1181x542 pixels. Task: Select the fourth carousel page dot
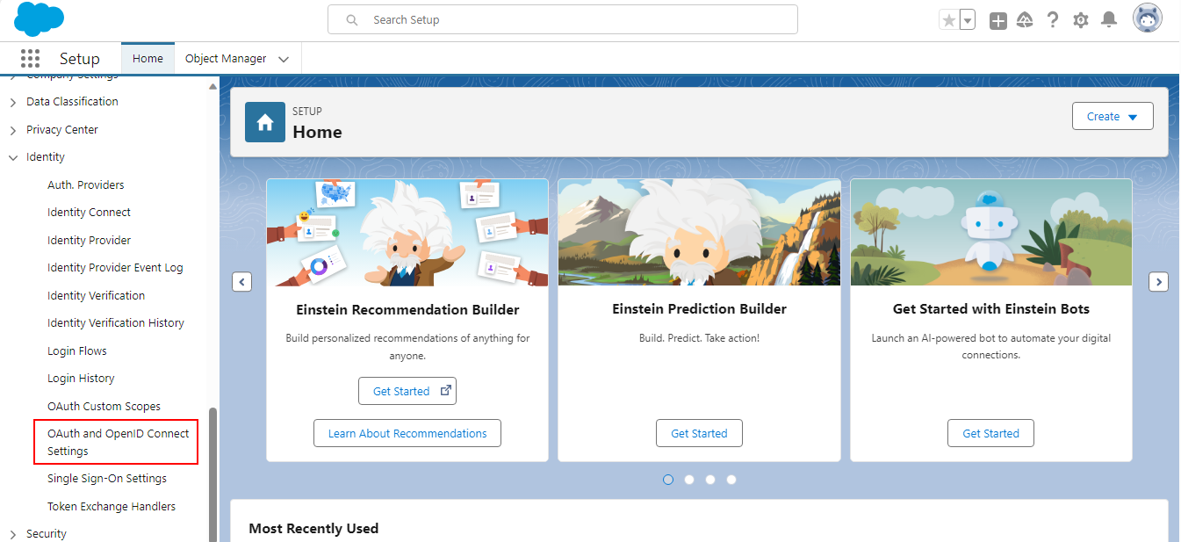coord(731,480)
